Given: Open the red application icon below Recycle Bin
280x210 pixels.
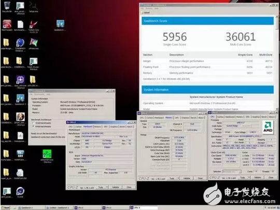Looking at the screenshot, I should (x=7, y=25).
